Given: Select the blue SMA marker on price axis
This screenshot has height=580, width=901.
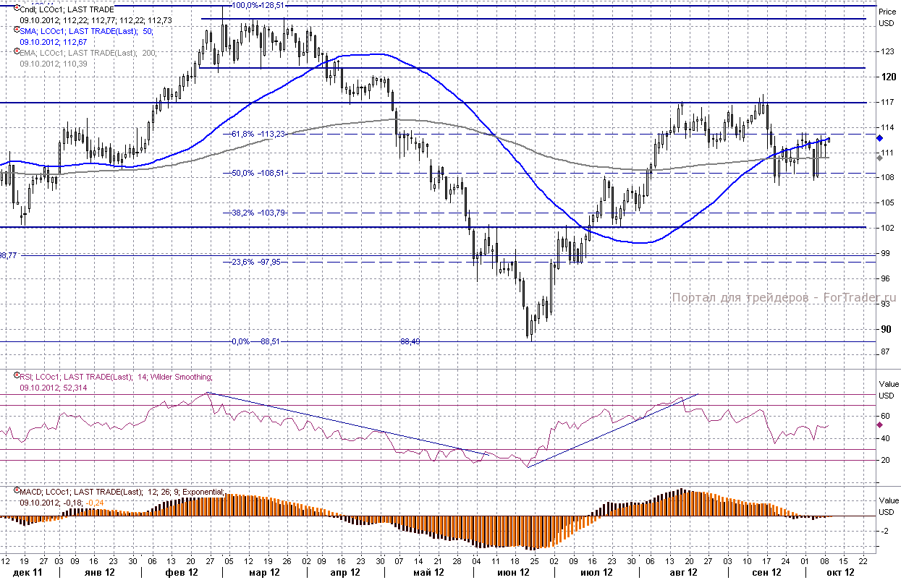Looking at the screenshot, I should pyautogui.click(x=879, y=137).
